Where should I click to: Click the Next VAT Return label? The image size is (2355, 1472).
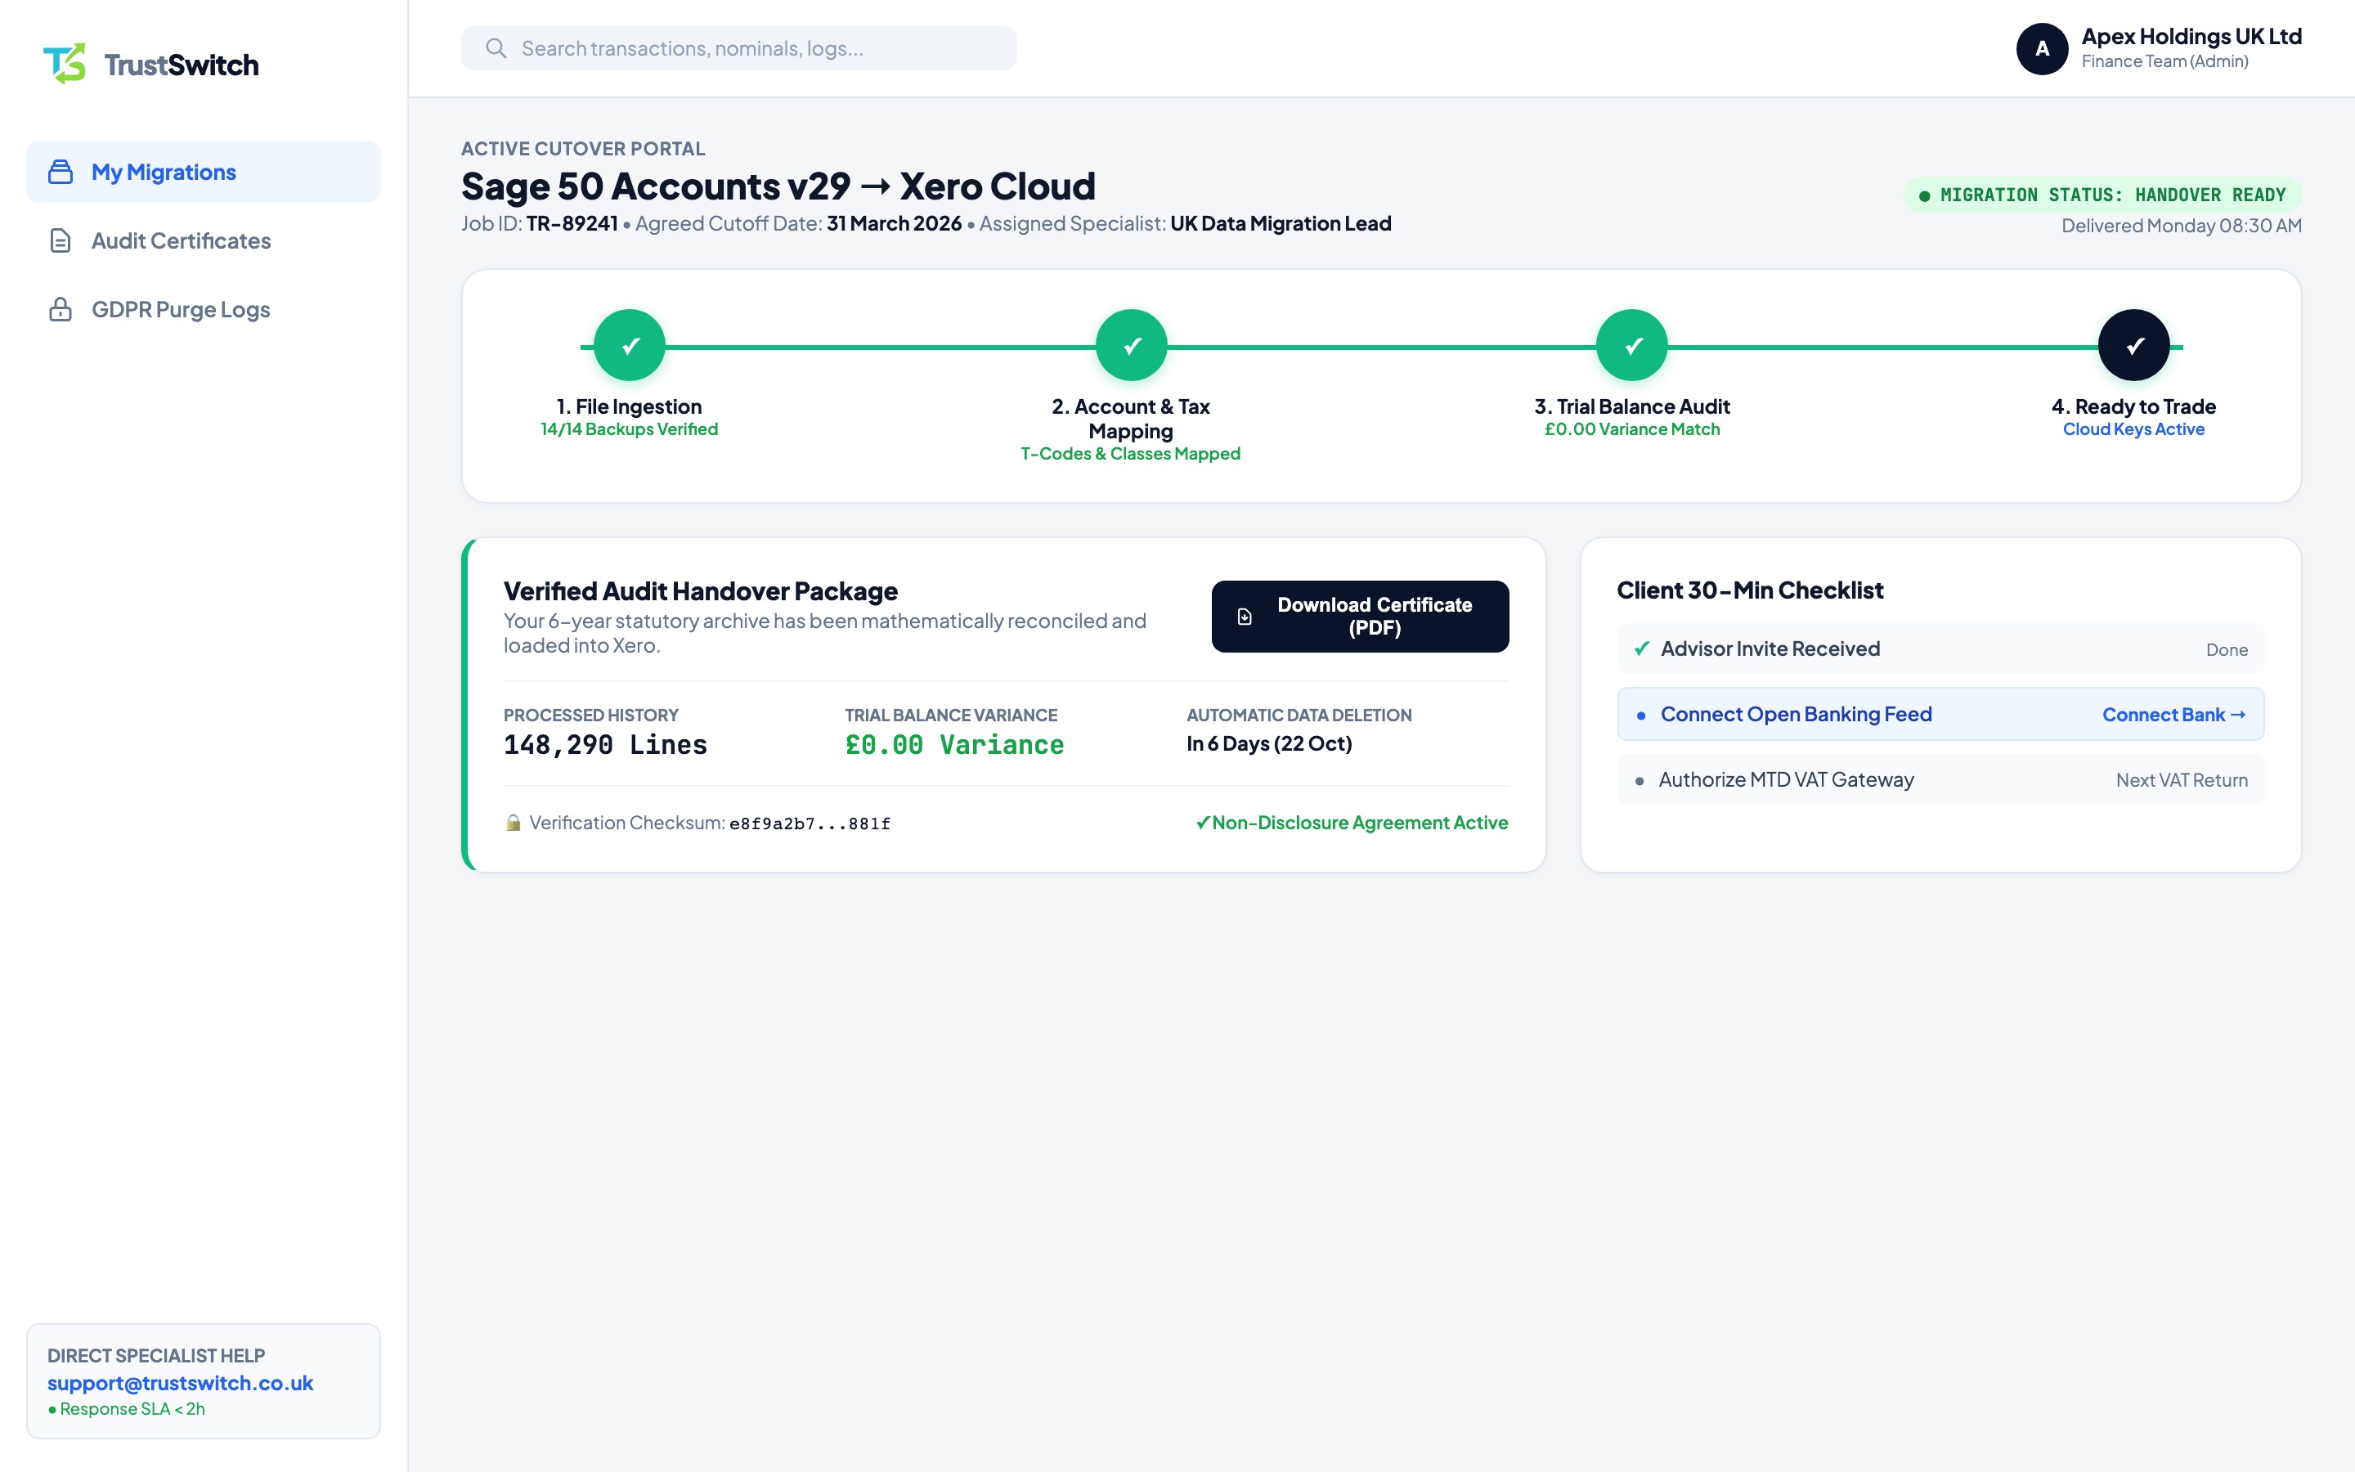click(x=2182, y=780)
